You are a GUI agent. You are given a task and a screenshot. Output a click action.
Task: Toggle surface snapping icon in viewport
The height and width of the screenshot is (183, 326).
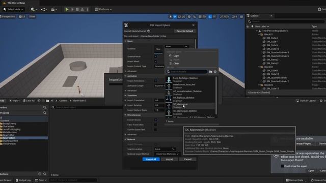[195, 17]
